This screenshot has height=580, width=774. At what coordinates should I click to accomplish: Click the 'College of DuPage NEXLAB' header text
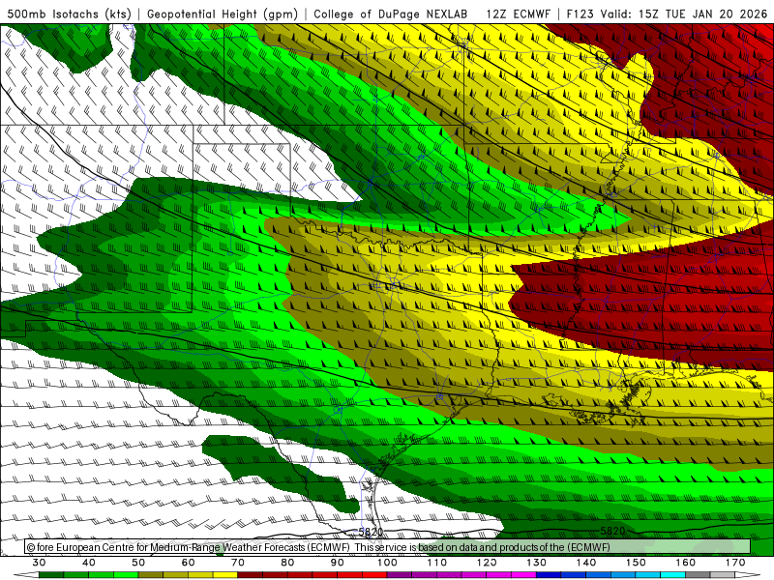[391, 14]
